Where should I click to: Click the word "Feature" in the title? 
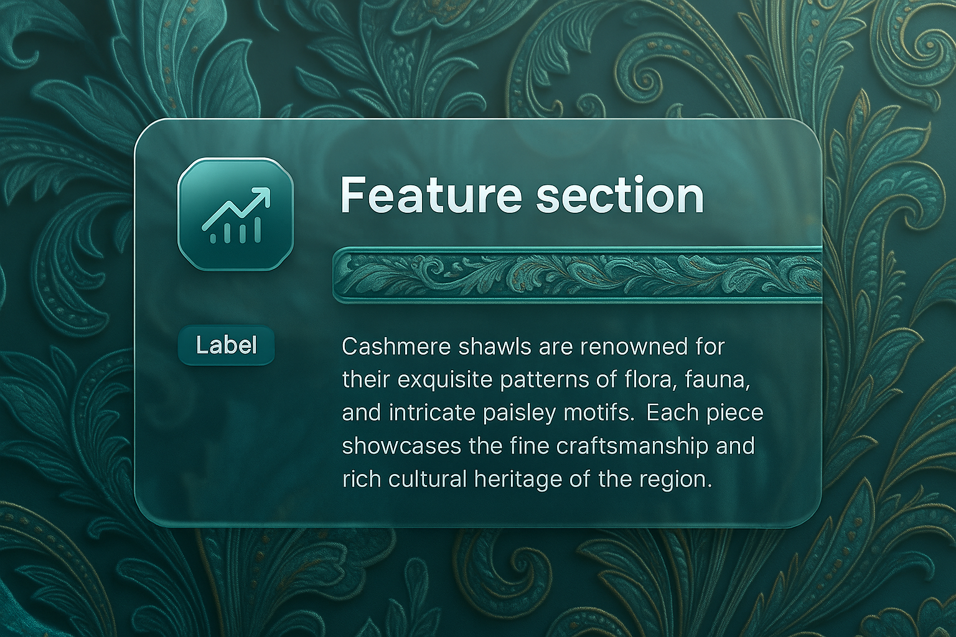click(431, 195)
